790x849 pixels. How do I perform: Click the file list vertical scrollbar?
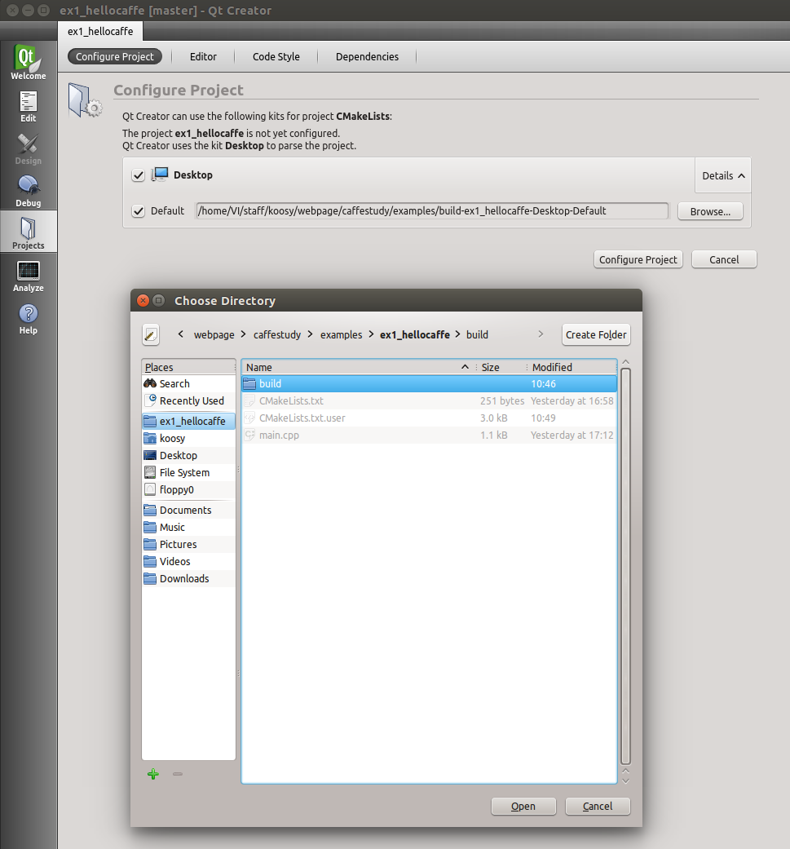625,566
